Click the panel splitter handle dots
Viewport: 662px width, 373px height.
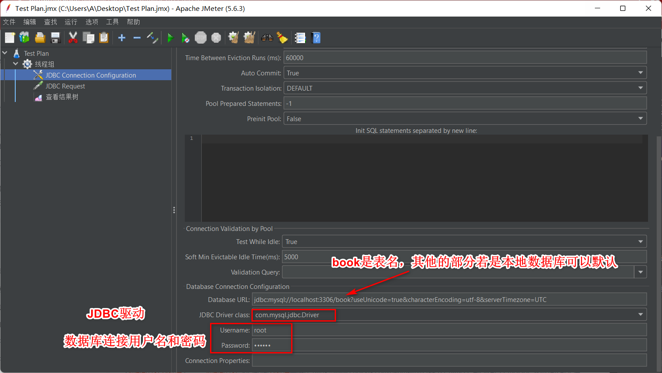(x=174, y=210)
